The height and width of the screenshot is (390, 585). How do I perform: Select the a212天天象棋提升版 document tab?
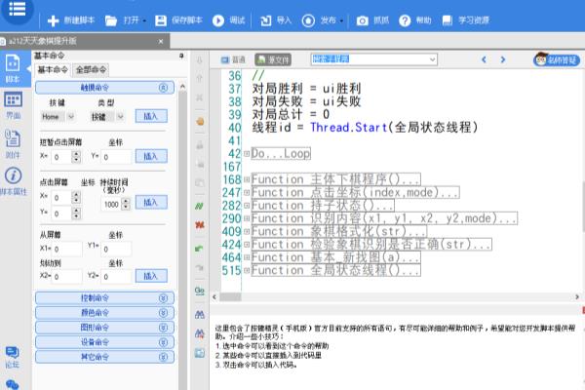click(x=85, y=41)
